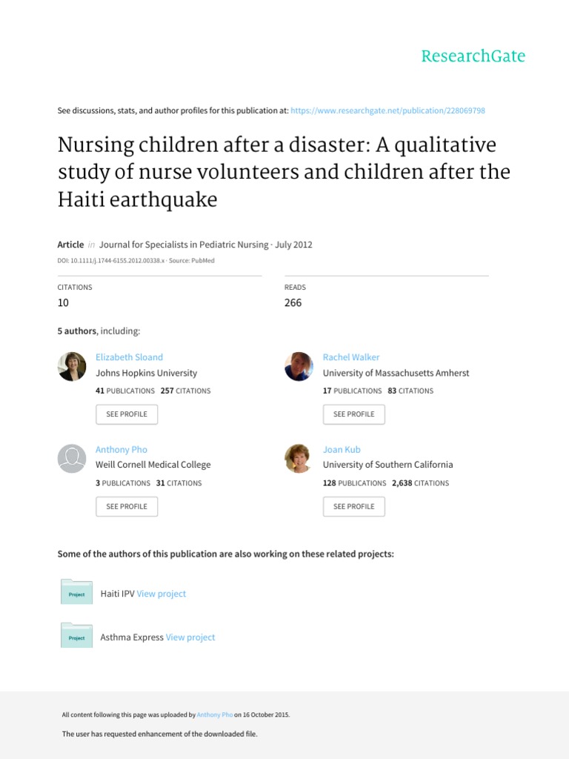Open Anthony Pho's author name link
The height and width of the screenshot is (759, 569).
click(122, 450)
